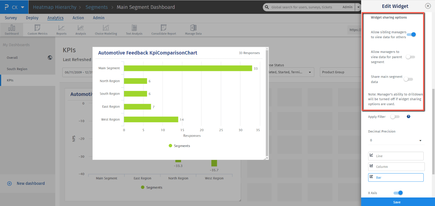Click the Apply Filter help icon
The height and width of the screenshot is (206, 435).
[408, 116]
